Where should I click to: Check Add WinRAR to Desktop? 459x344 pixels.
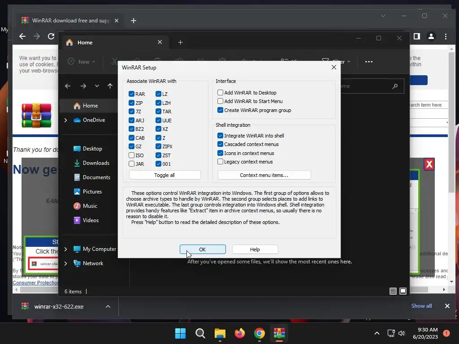click(220, 92)
